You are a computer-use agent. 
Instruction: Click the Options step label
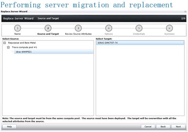point(108,34)
